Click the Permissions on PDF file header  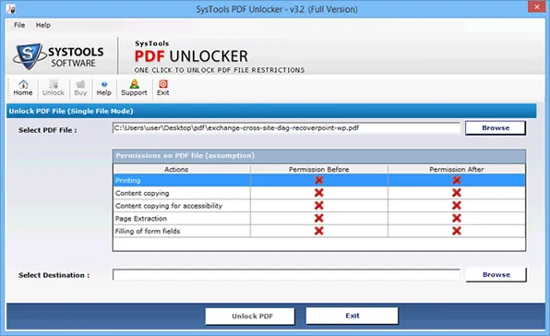click(319, 156)
